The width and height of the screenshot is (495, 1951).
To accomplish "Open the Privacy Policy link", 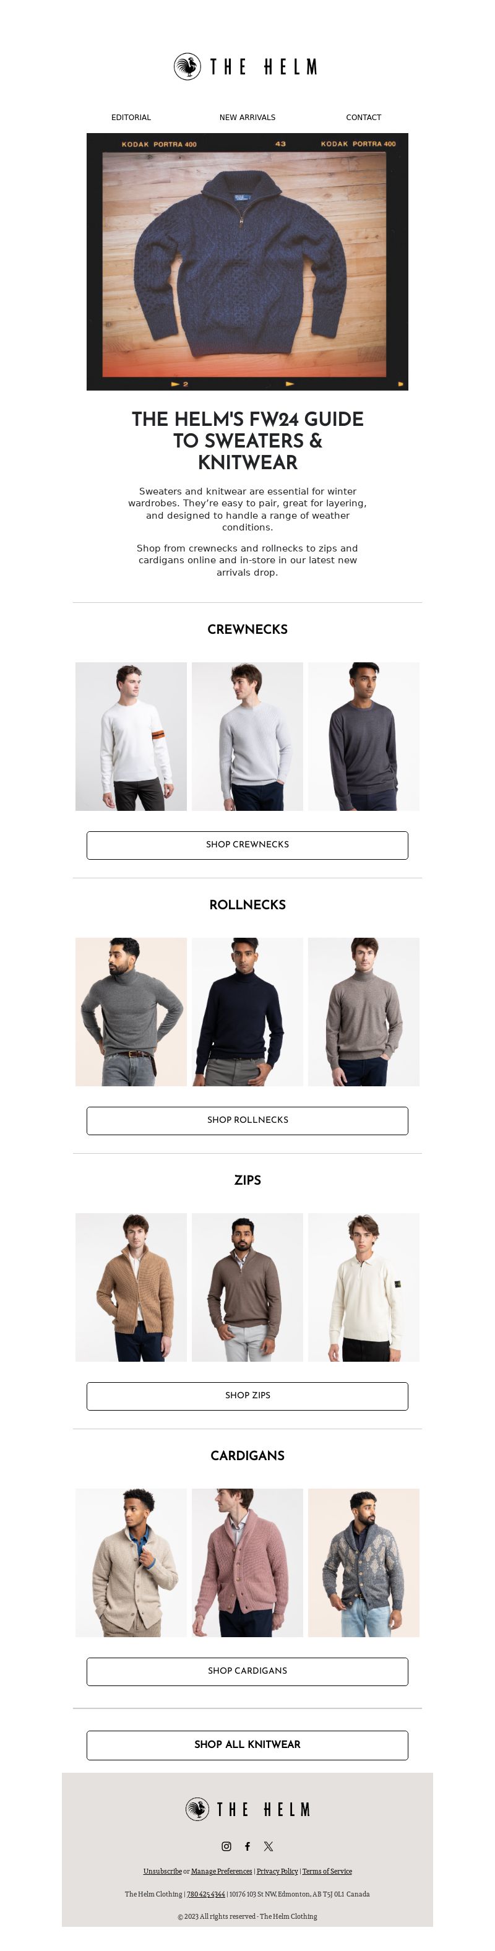I will [x=277, y=1871].
